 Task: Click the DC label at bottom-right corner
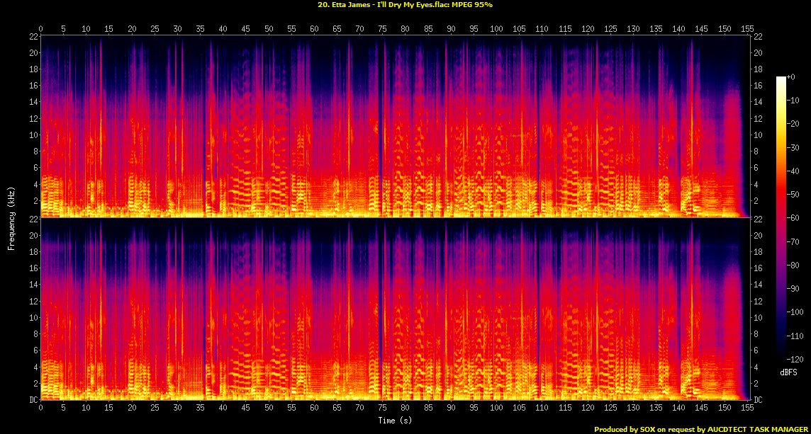click(758, 400)
